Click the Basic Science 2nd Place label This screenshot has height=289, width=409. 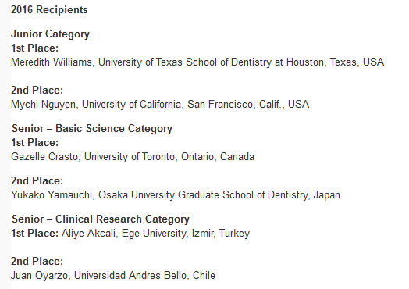point(37,181)
